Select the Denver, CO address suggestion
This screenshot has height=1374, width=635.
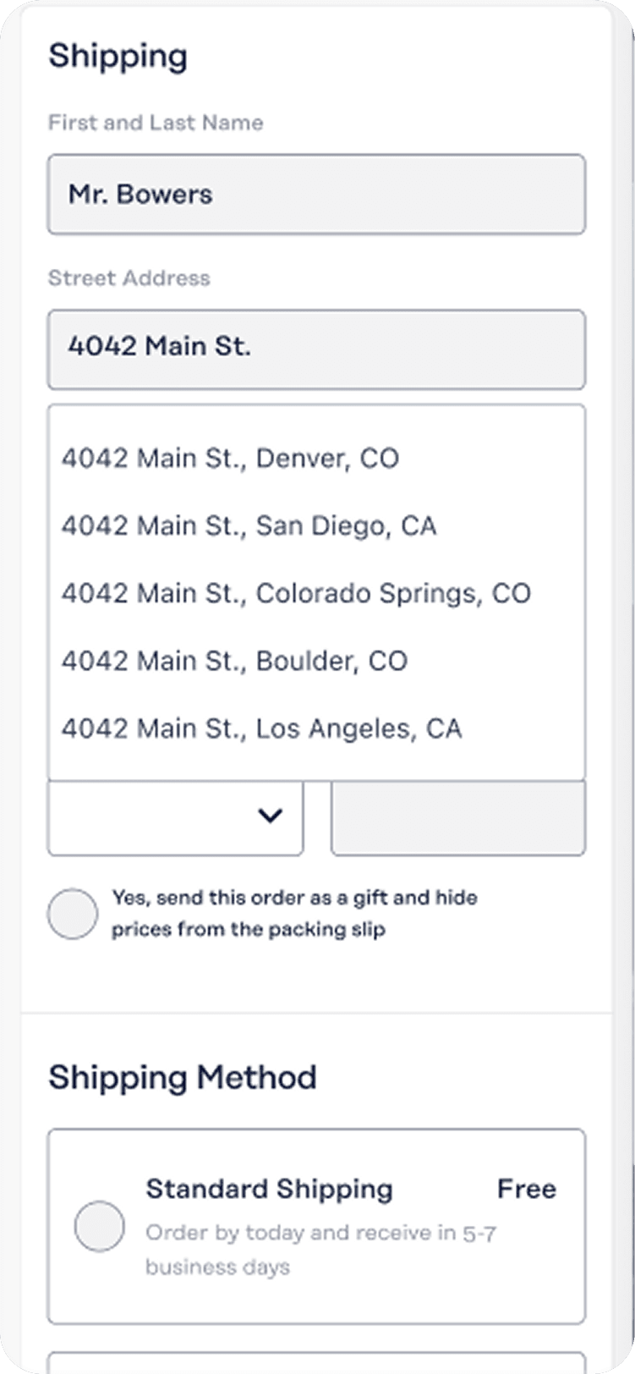[230, 459]
